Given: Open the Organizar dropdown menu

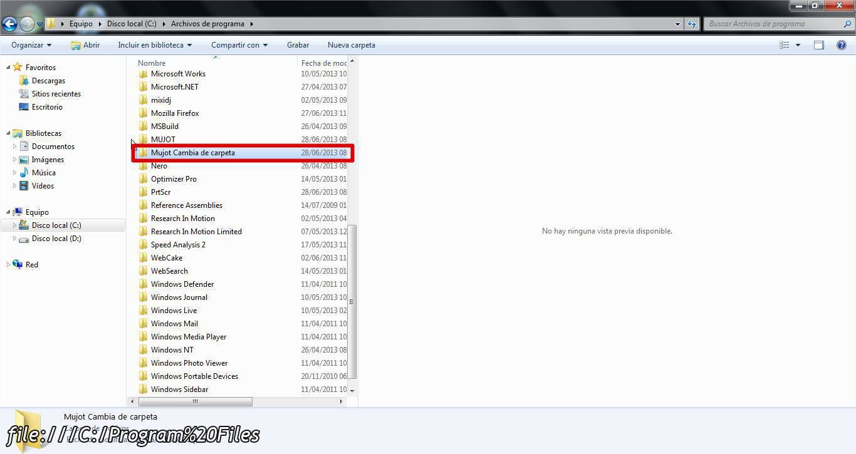Looking at the screenshot, I should [x=31, y=45].
